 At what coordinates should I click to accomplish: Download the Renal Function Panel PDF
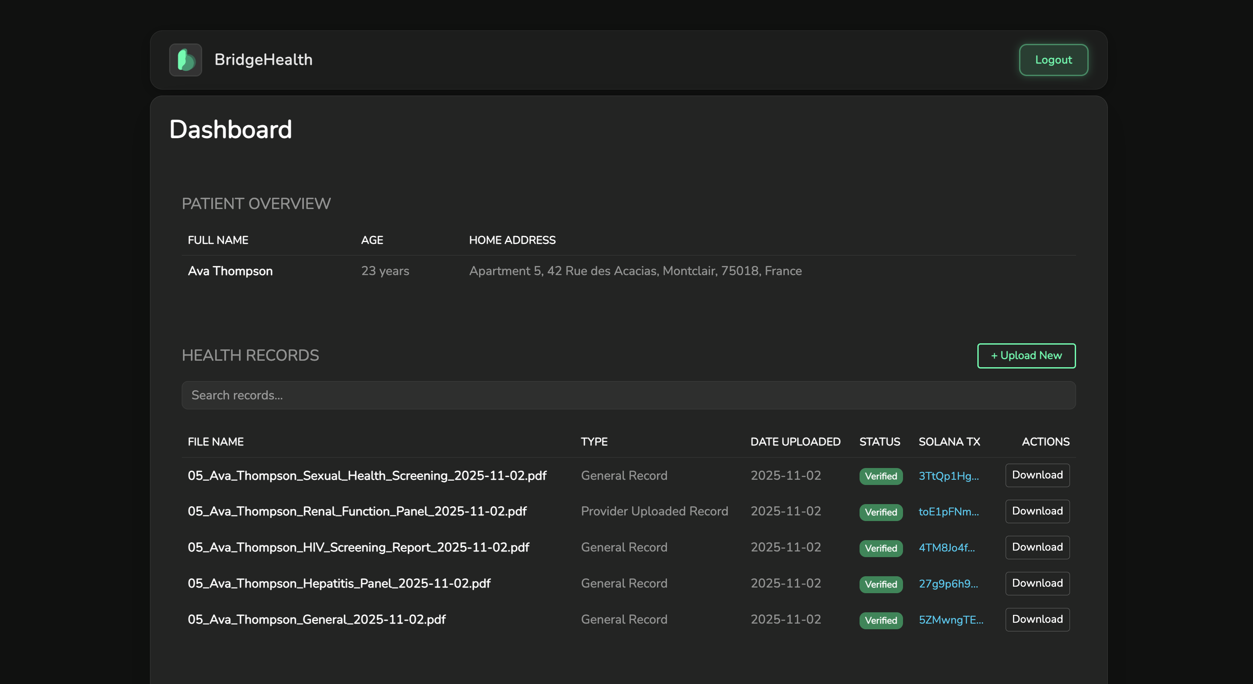pos(1037,511)
